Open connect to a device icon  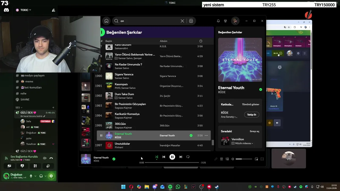click(x=227, y=159)
